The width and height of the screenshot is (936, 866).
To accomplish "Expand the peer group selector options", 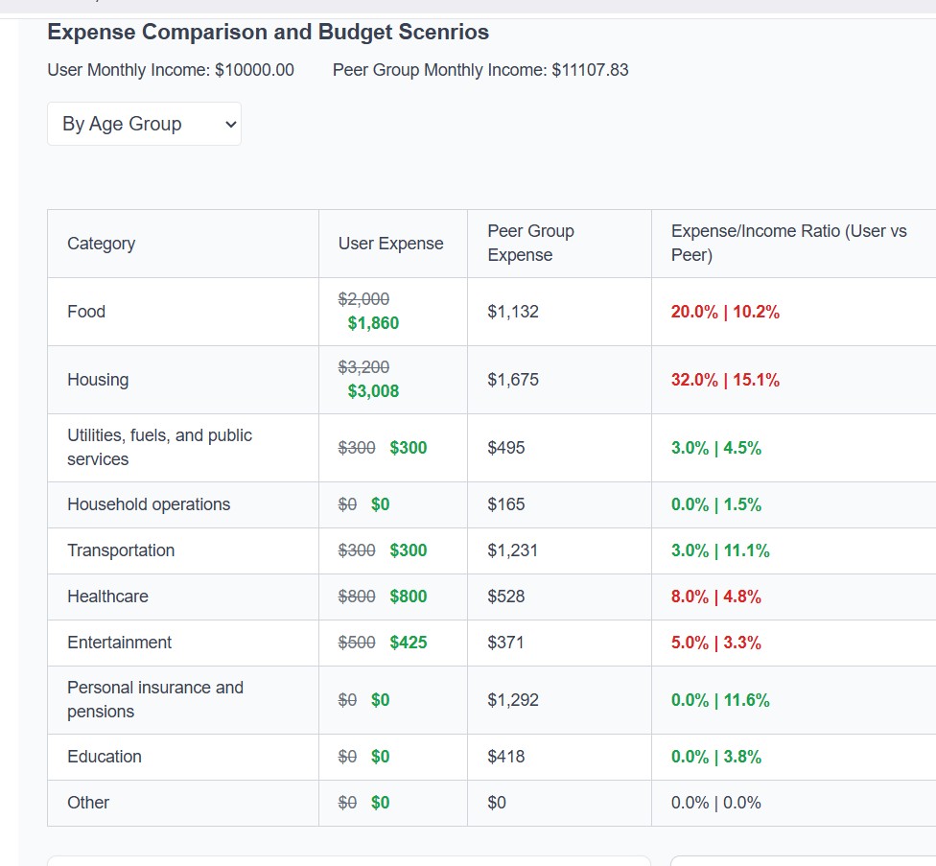I will click(144, 123).
